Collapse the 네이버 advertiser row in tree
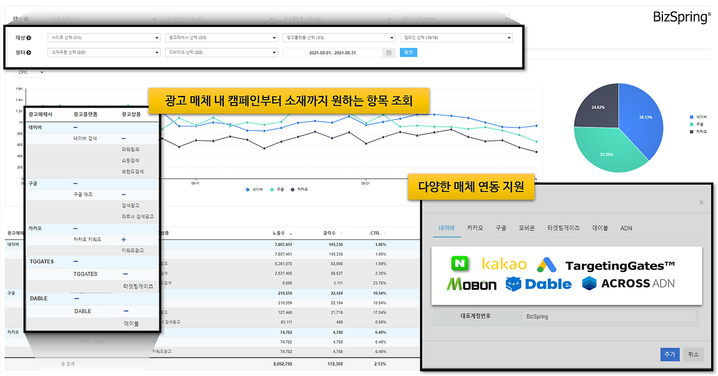The height and width of the screenshot is (376, 718). 75,128
